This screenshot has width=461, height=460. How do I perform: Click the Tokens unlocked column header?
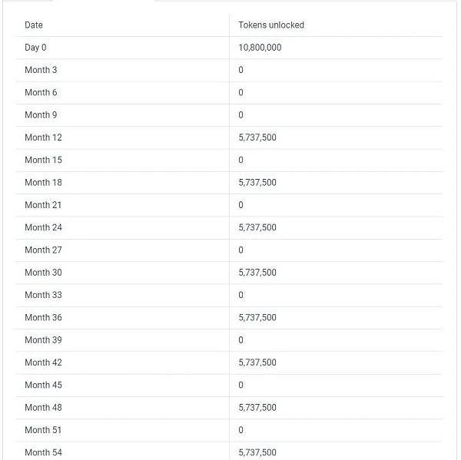[271, 25]
